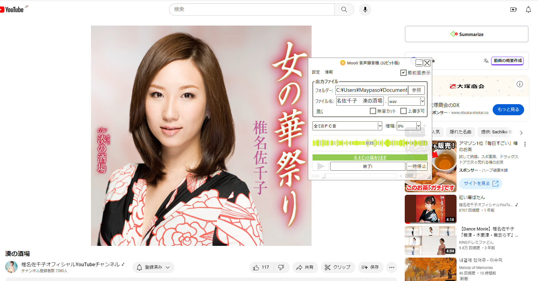Click the YouTube search input field
Screen dimensions: 538x281
pos(252,10)
